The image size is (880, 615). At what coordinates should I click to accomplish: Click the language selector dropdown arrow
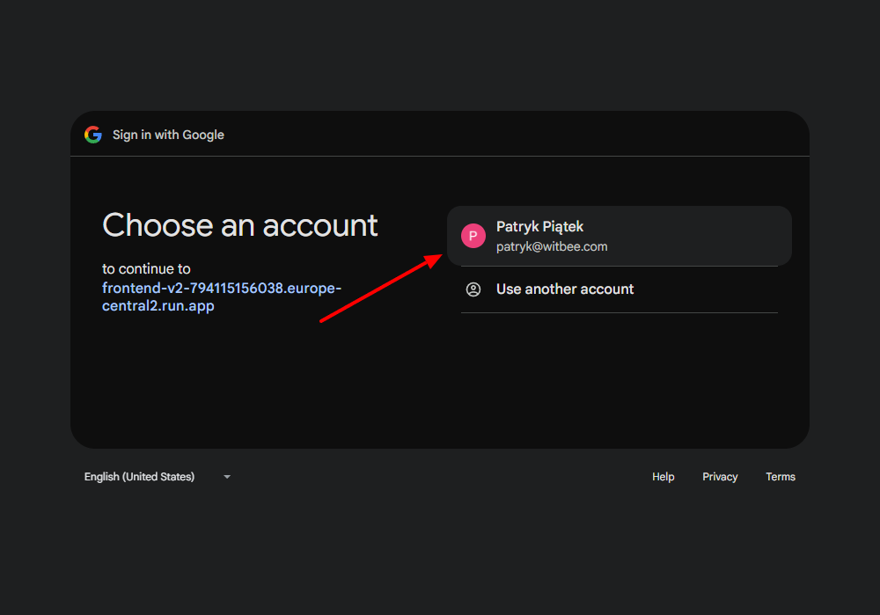[x=227, y=477]
